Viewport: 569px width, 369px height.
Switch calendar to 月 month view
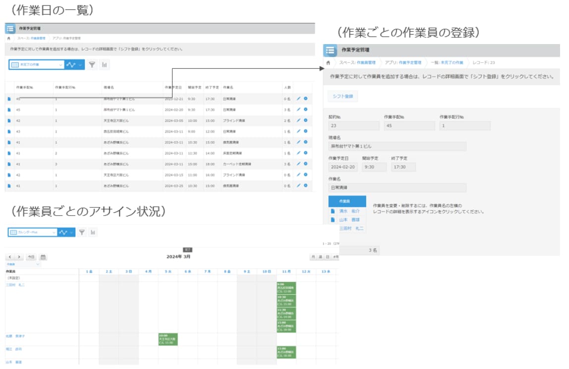coord(313,257)
